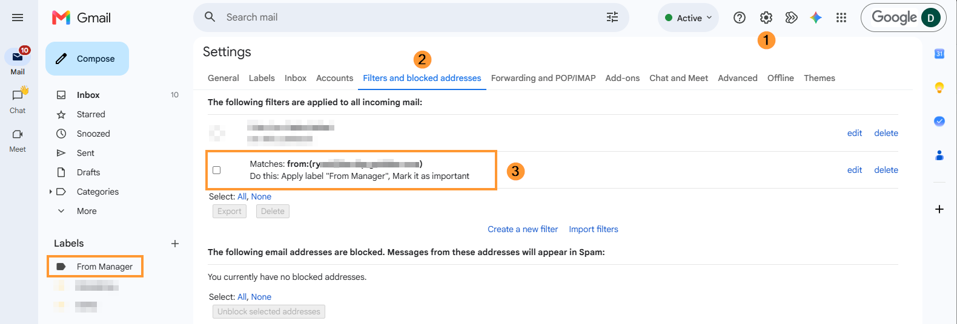This screenshot has height=324, width=957.
Task: Delete the first blurred filter
Action: (886, 133)
